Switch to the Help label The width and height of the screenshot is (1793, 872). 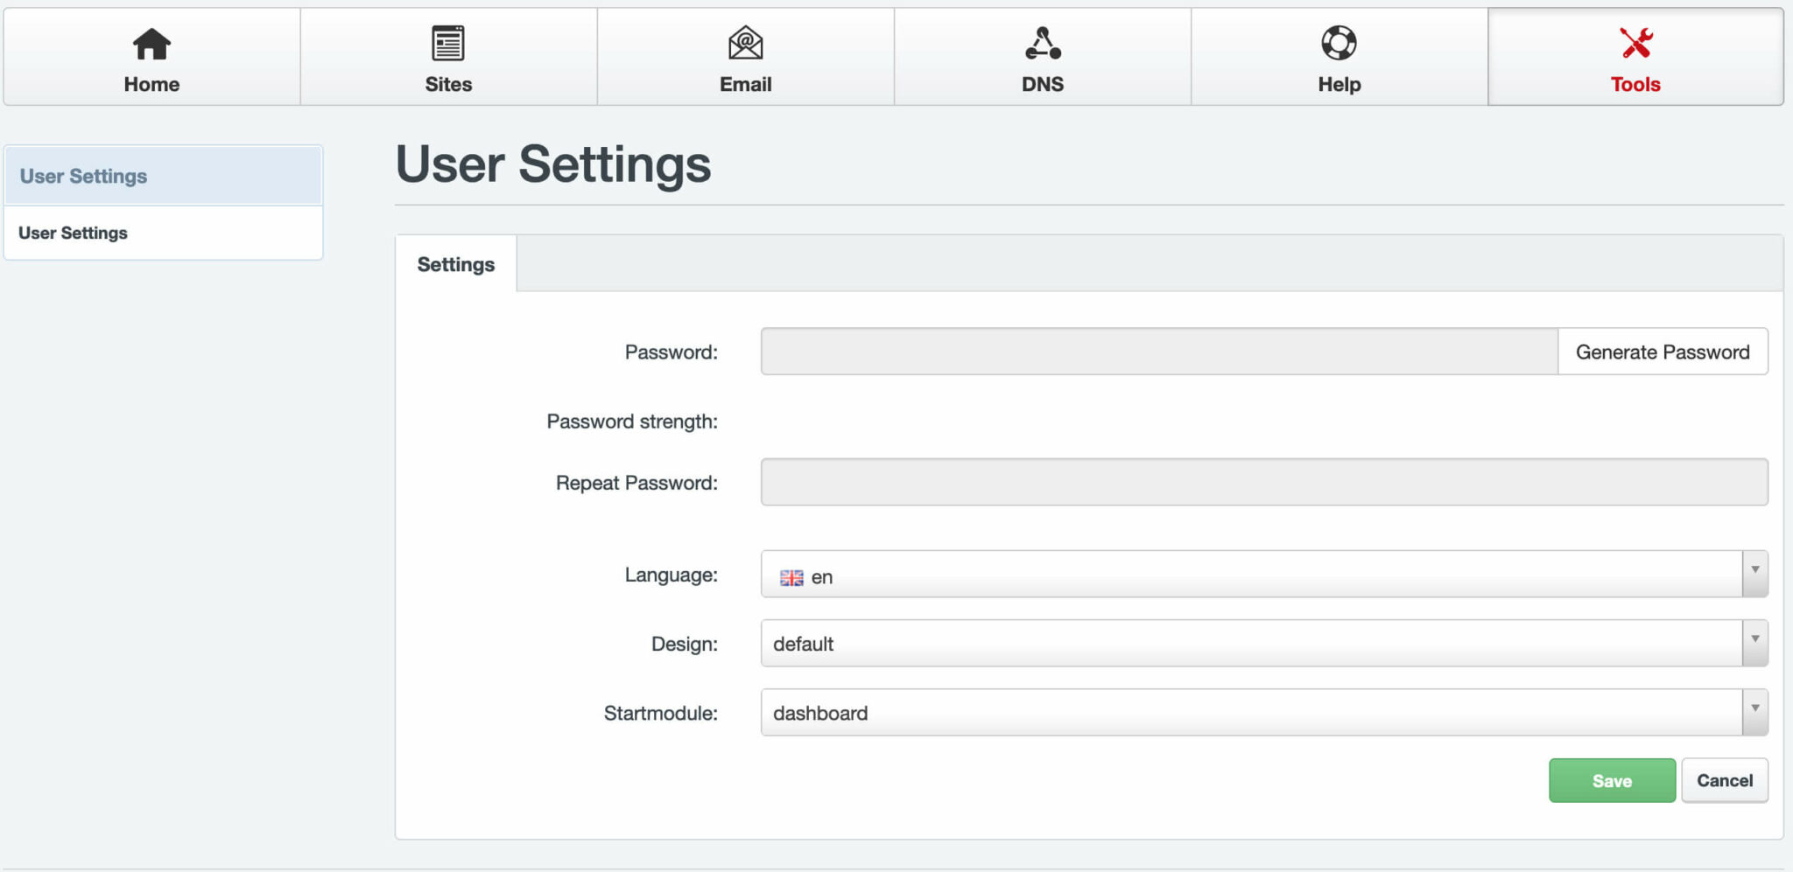coord(1339,84)
